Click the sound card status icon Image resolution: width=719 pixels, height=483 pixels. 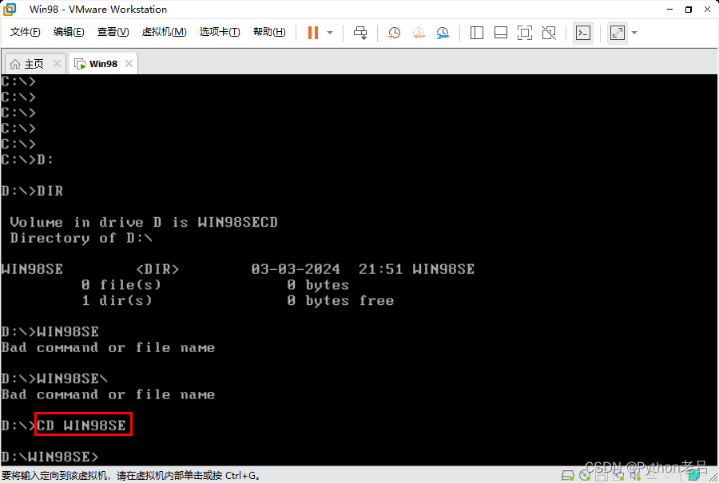click(635, 475)
